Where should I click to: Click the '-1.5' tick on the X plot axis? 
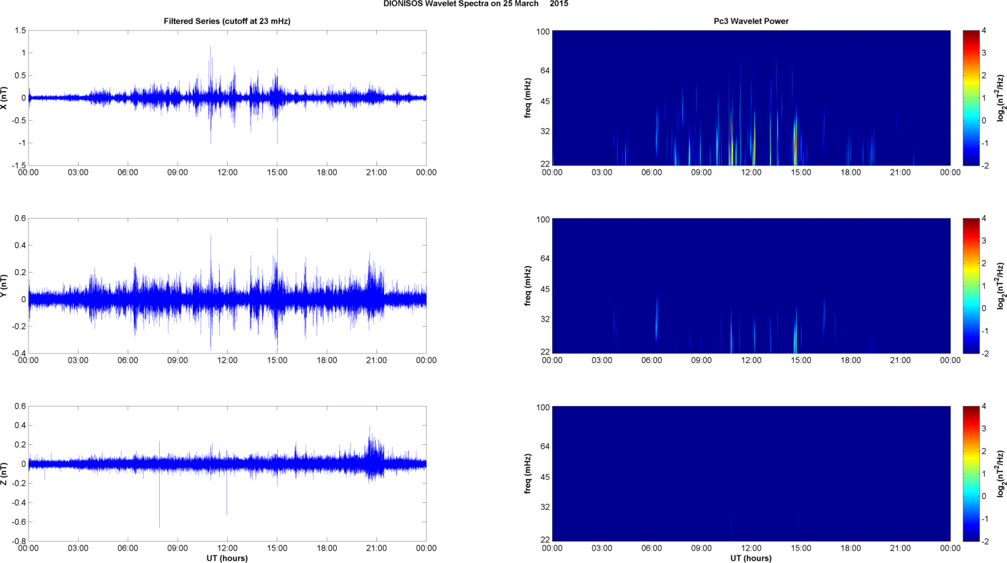pyautogui.click(x=18, y=165)
